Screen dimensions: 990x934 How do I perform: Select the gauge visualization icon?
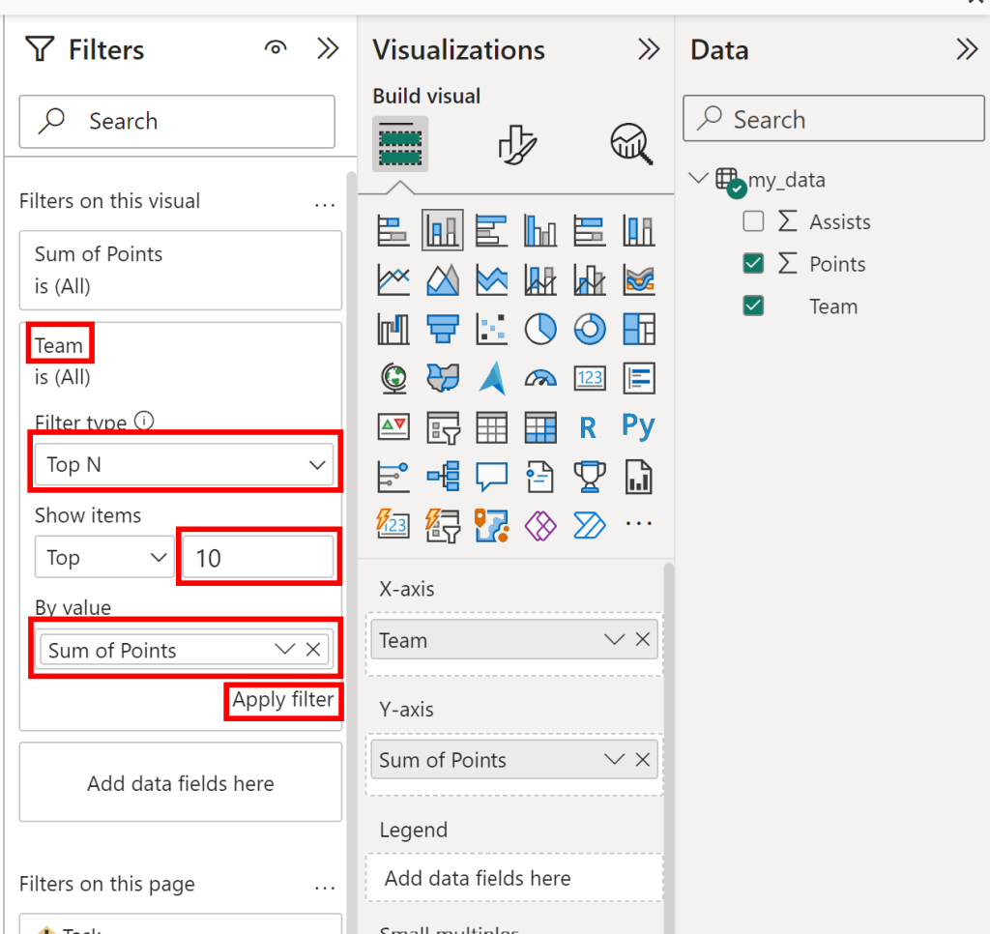tap(540, 378)
